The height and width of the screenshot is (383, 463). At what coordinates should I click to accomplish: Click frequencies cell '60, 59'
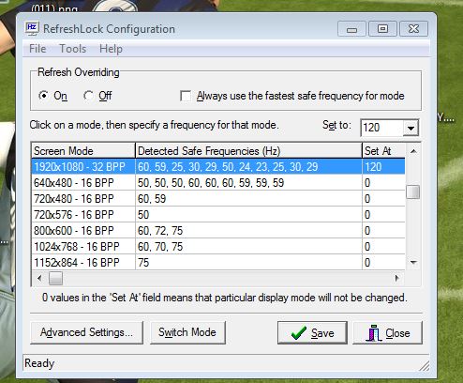[248, 199]
